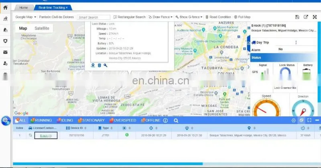This screenshot has height=168, width=321.
Task: Click the Rectangular Search button
Action: [x=129, y=17]
